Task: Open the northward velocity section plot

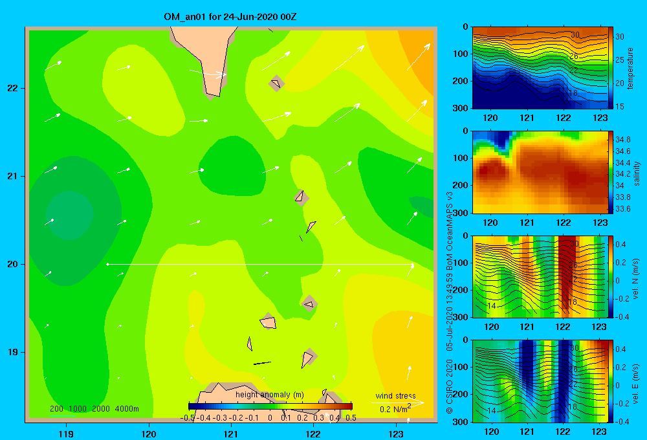Action: pos(540,276)
